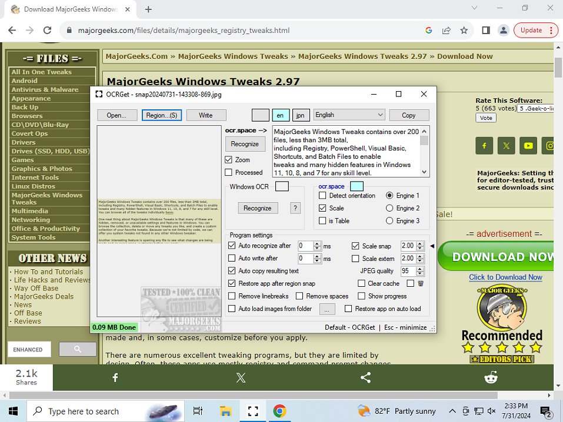Enable Detect orientation option

(x=322, y=196)
